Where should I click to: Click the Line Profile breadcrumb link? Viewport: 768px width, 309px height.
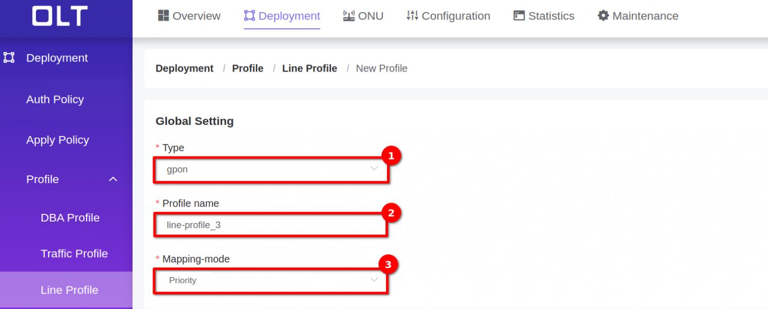(309, 69)
